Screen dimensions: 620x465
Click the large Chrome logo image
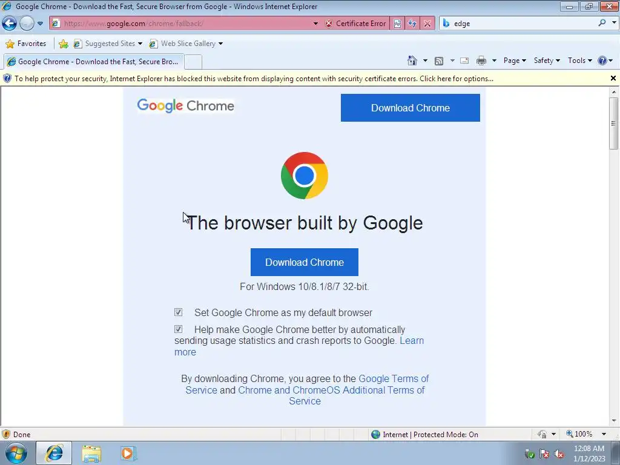click(305, 176)
